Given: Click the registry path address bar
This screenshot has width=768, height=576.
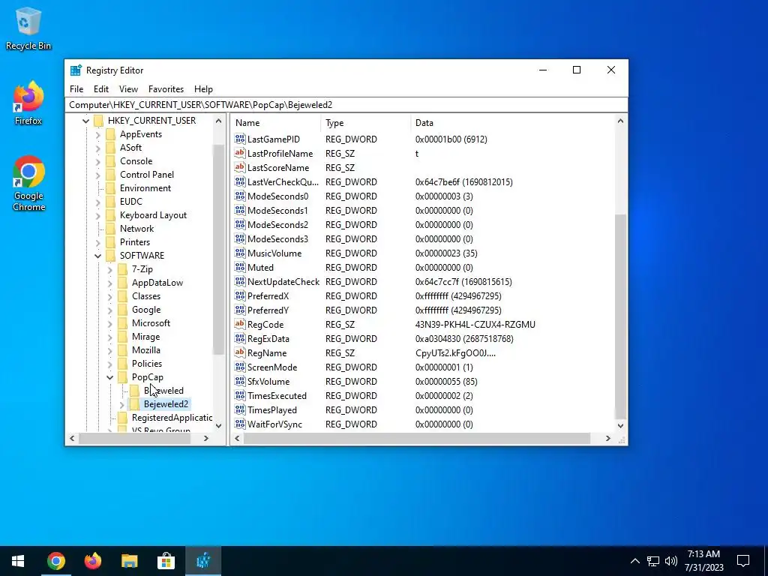Looking at the screenshot, I should click(x=346, y=105).
